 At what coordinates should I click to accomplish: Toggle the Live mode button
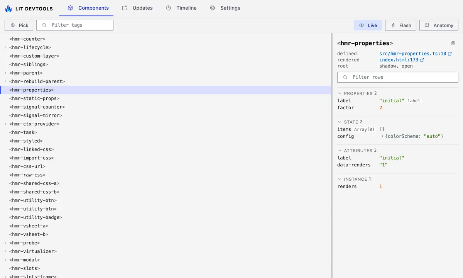click(368, 25)
